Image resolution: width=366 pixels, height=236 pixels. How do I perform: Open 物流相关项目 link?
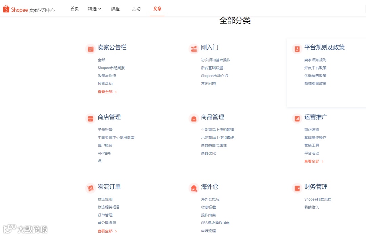click(108, 207)
